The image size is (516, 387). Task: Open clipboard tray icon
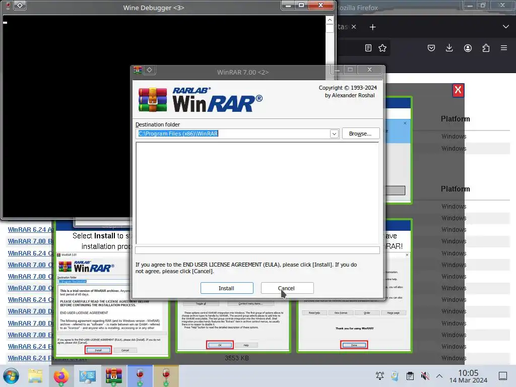(410, 376)
